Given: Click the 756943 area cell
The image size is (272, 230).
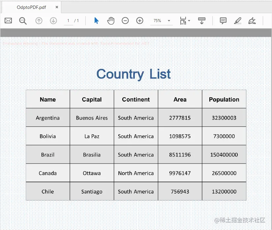Looking at the screenshot, I should tap(180, 191).
